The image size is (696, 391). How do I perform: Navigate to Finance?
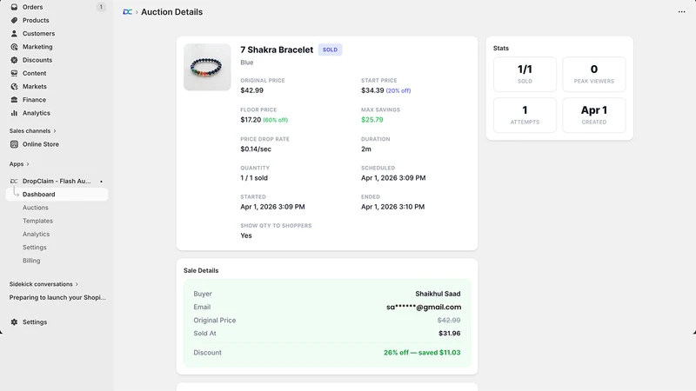click(x=34, y=100)
